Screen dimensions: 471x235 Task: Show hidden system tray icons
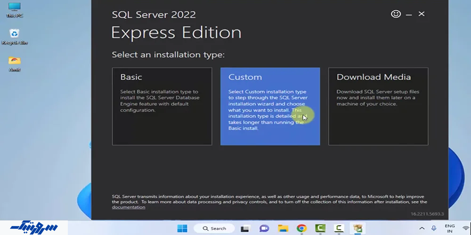click(422, 228)
